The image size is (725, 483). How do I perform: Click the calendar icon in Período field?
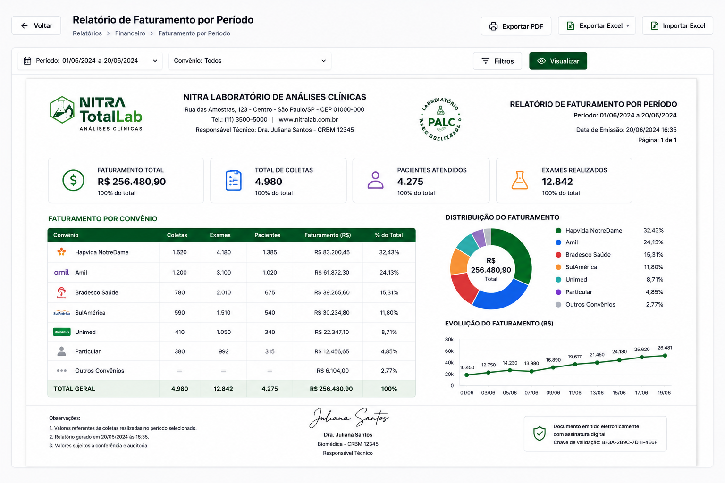click(27, 61)
